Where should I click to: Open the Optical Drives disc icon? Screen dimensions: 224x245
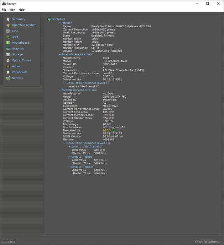point(8,60)
